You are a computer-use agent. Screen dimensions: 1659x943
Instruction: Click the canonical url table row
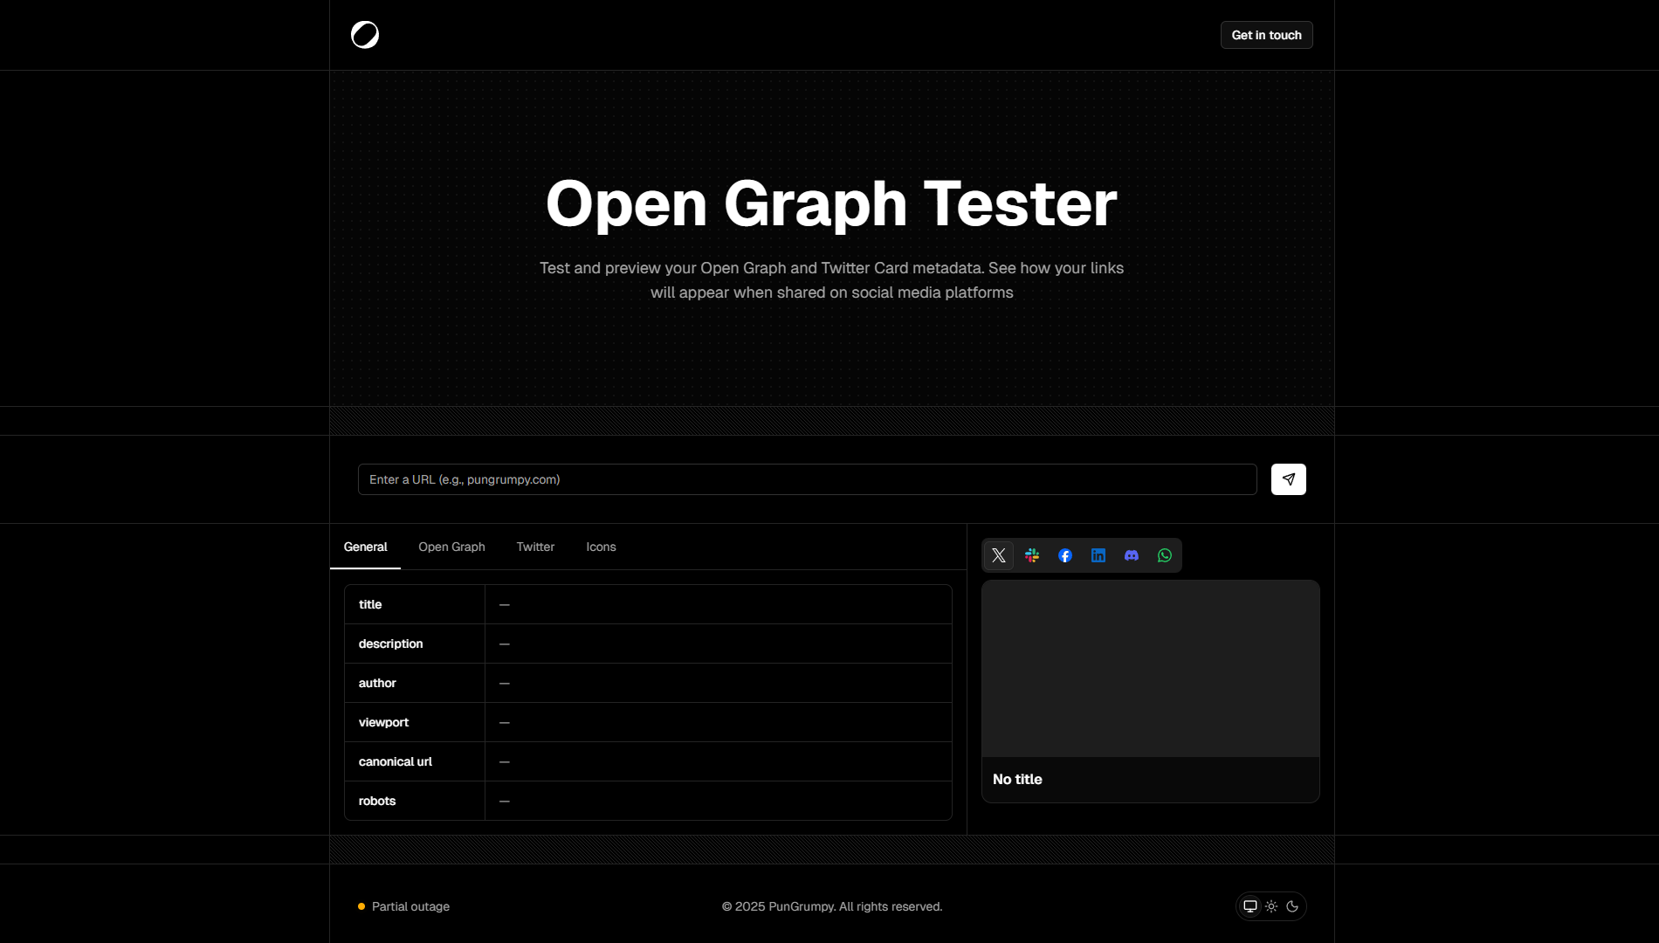648,761
